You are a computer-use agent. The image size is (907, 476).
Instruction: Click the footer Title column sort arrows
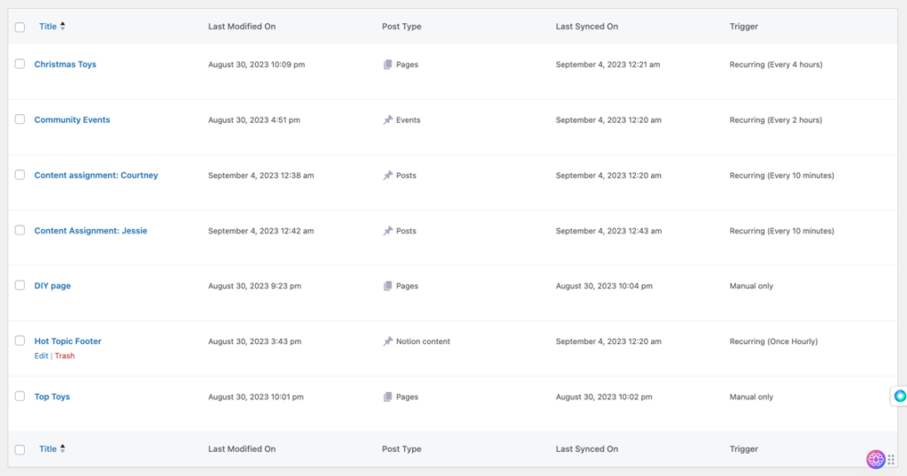click(x=63, y=449)
